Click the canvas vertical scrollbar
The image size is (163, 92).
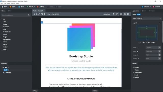[122, 24]
